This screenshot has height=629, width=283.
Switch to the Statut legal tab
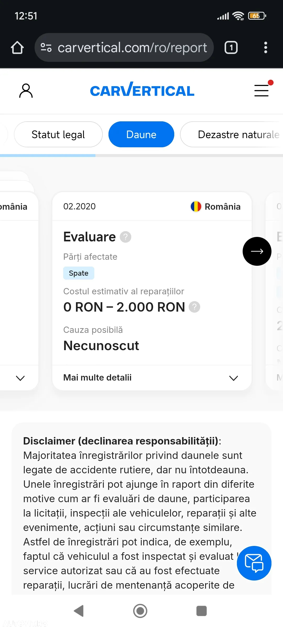(x=58, y=134)
